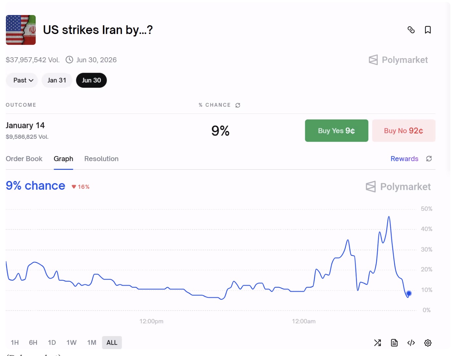Select the Jan 31 date filter

(x=57, y=80)
